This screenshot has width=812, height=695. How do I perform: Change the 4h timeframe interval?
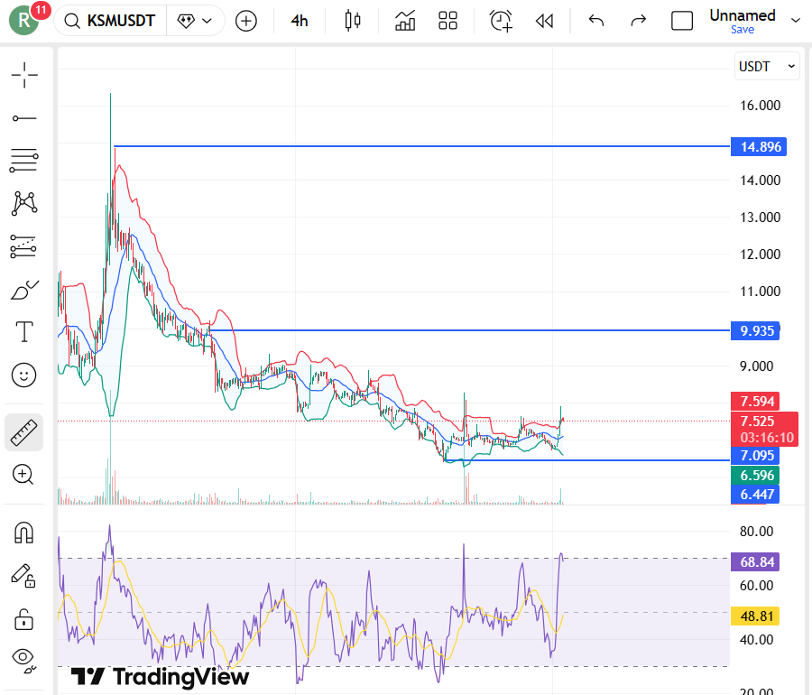click(300, 20)
